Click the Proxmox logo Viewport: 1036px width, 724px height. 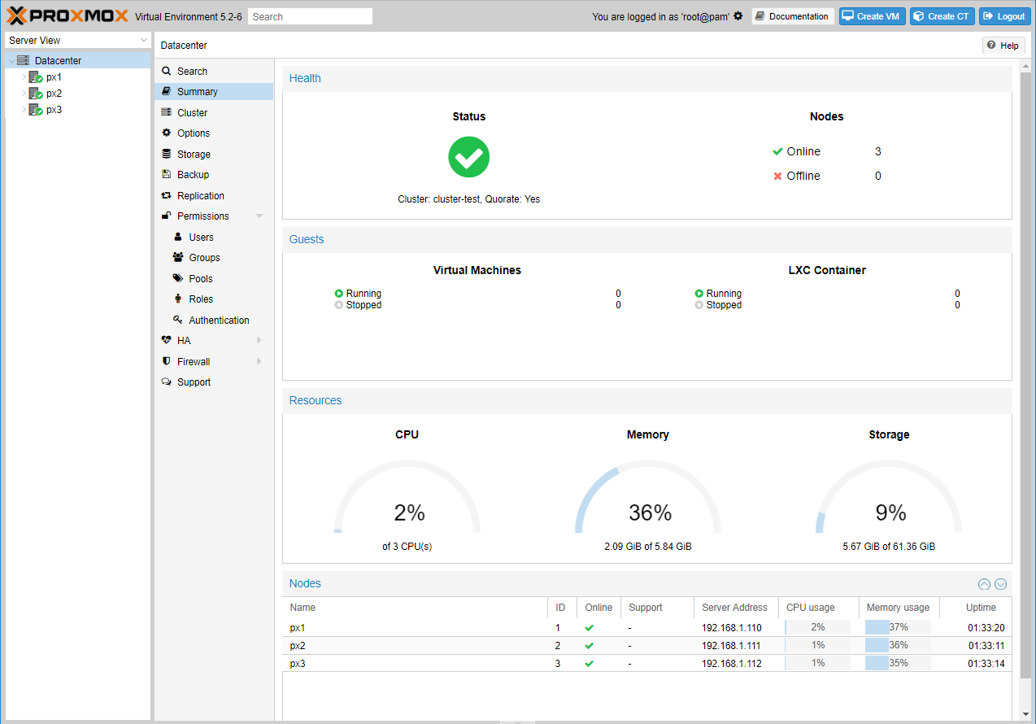pyautogui.click(x=67, y=16)
